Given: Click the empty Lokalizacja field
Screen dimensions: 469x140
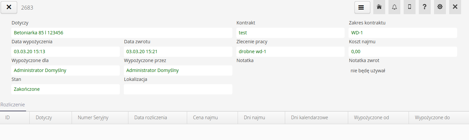Looking at the screenshot, I should 178,89.
